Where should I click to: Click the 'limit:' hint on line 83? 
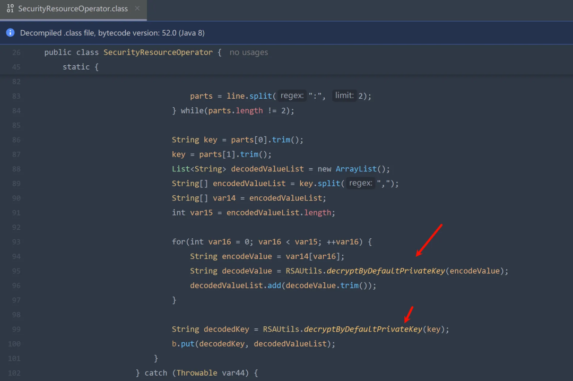344,96
